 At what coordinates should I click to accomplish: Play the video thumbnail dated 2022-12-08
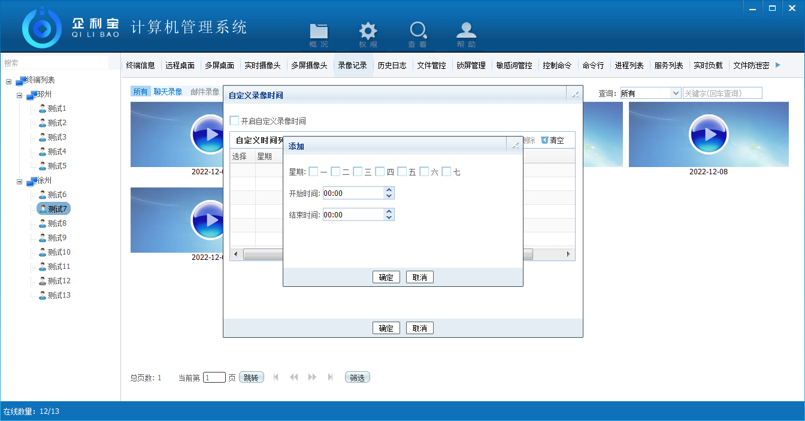tap(709, 134)
